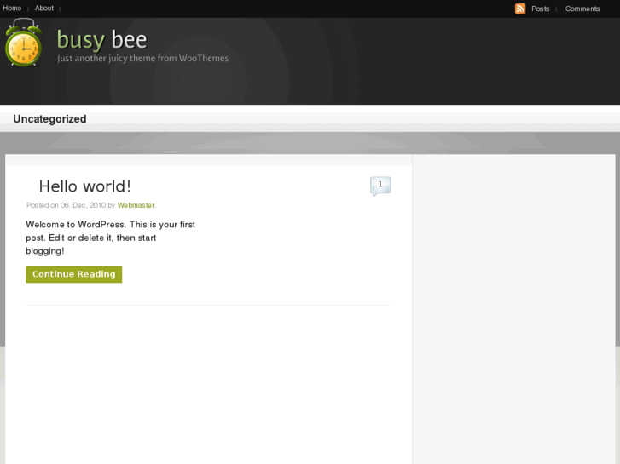Click the busy bee site title
620x464 pixels.
pyautogui.click(x=102, y=40)
